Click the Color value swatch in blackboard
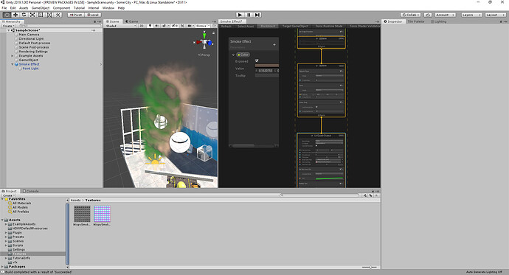Screen dimensions: 509x275 (267, 66)
